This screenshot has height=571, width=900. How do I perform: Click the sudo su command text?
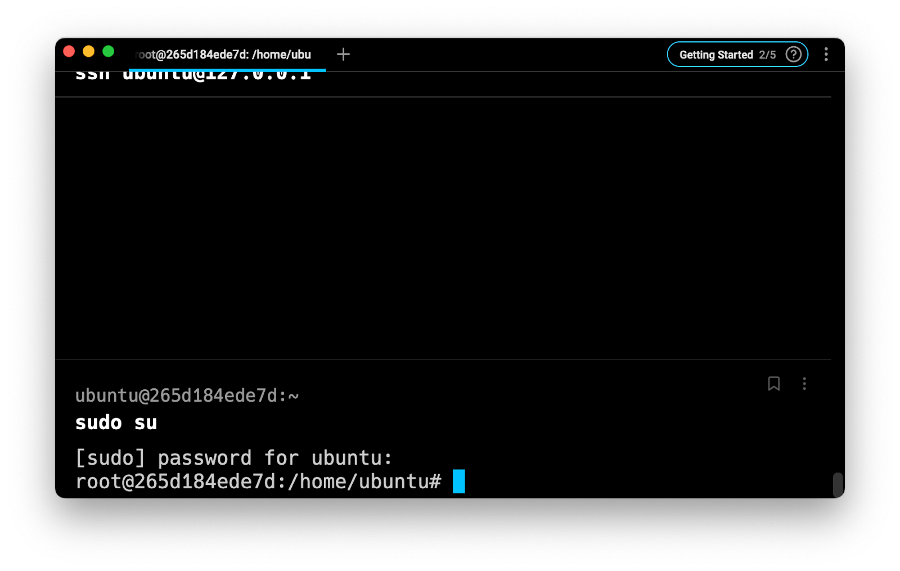[116, 422]
